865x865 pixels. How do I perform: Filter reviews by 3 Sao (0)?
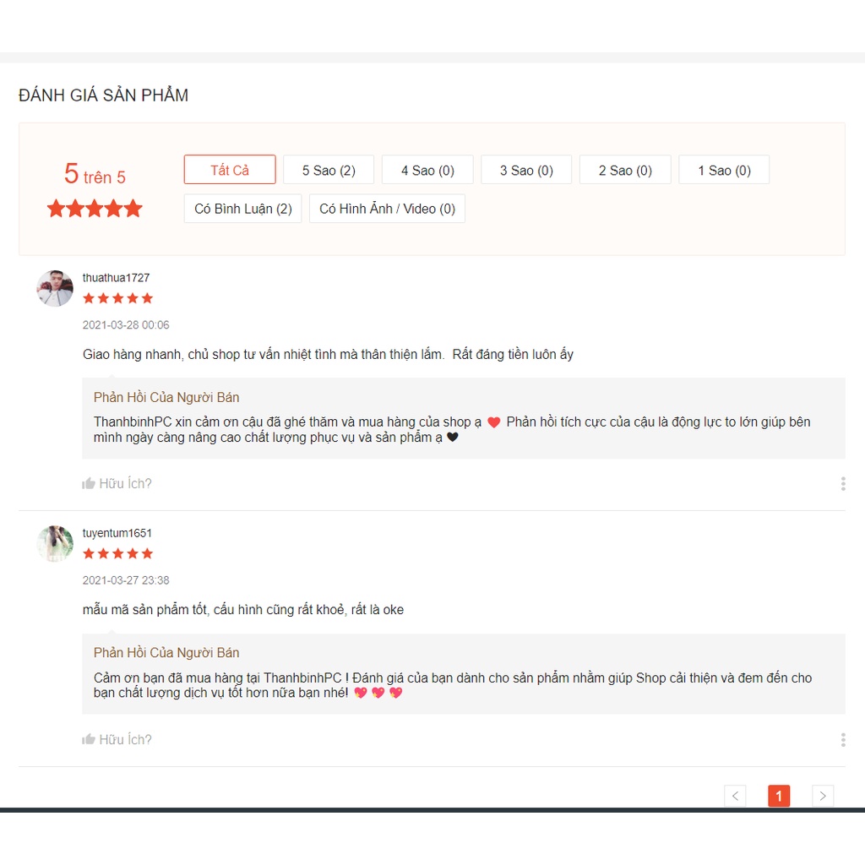pyautogui.click(x=526, y=170)
